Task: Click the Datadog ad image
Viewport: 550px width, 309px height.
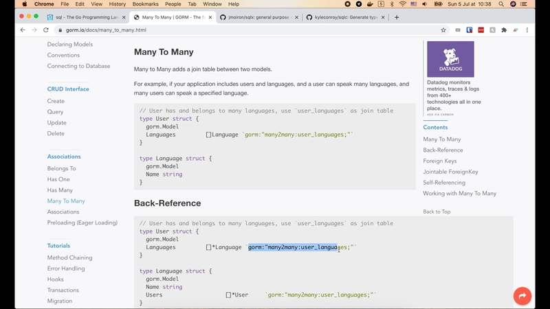Action: pos(450,59)
